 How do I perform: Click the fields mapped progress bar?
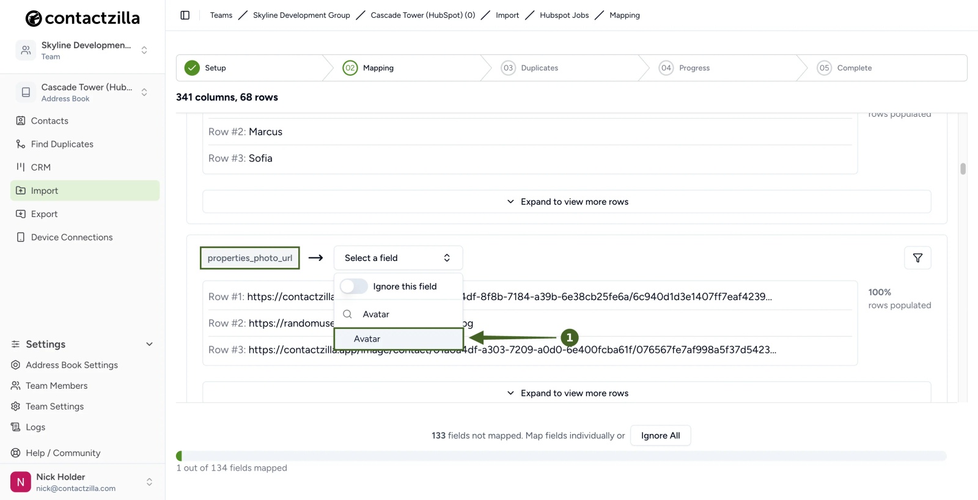click(561, 456)
